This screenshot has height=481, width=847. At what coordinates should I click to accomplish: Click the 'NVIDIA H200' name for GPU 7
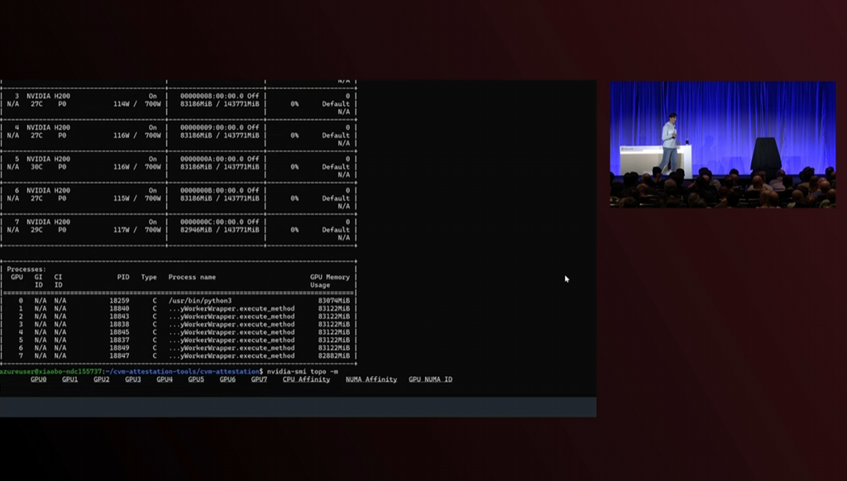click(48, 221)
